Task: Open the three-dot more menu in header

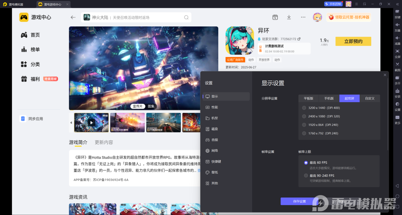Action: pyautogui.click(x=303, y=17)
